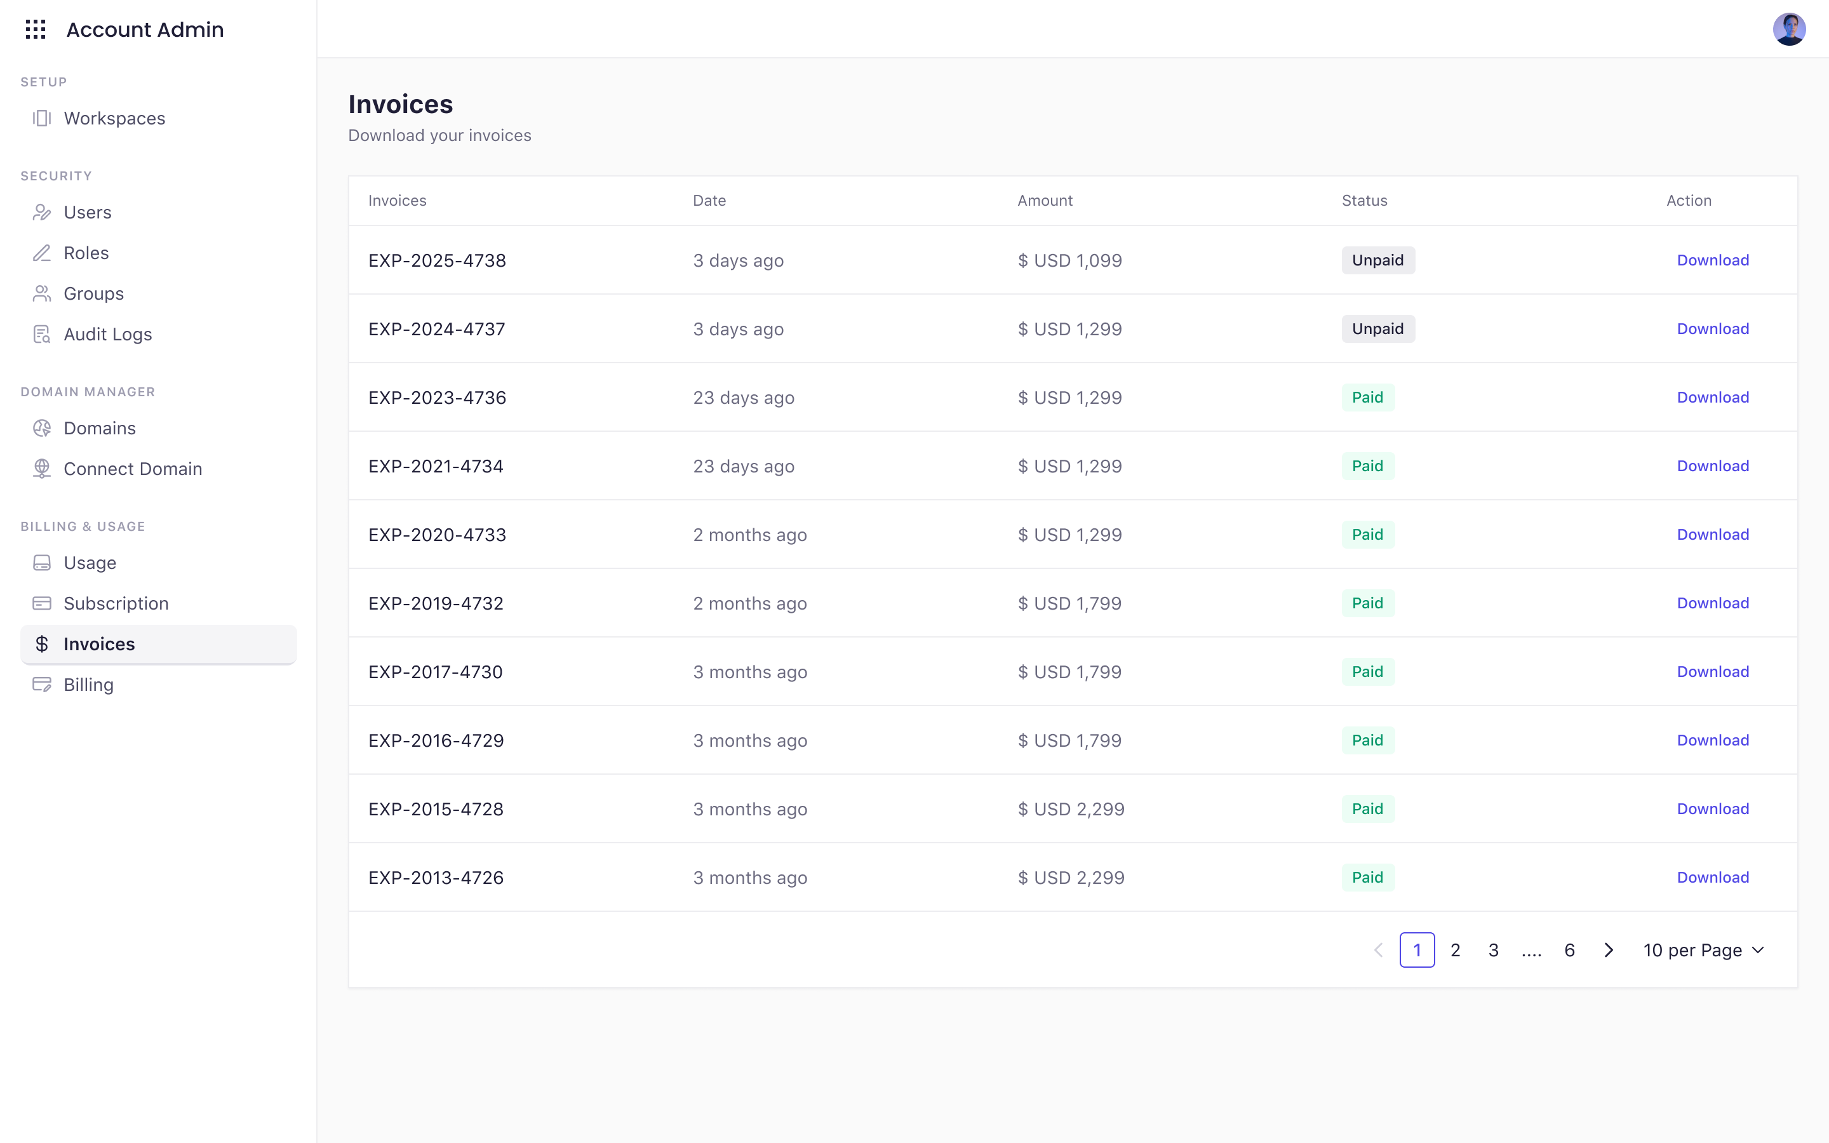Go to next page with chevron

(x=1608, y=950)
